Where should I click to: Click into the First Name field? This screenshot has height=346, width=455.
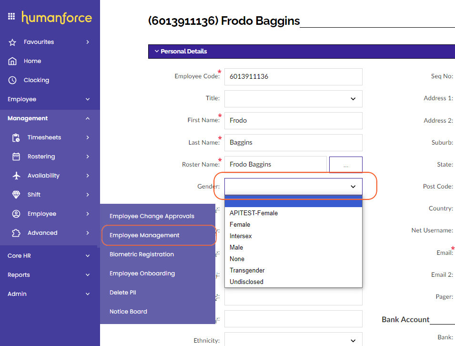pyautogui.click(x=293, y=121)
